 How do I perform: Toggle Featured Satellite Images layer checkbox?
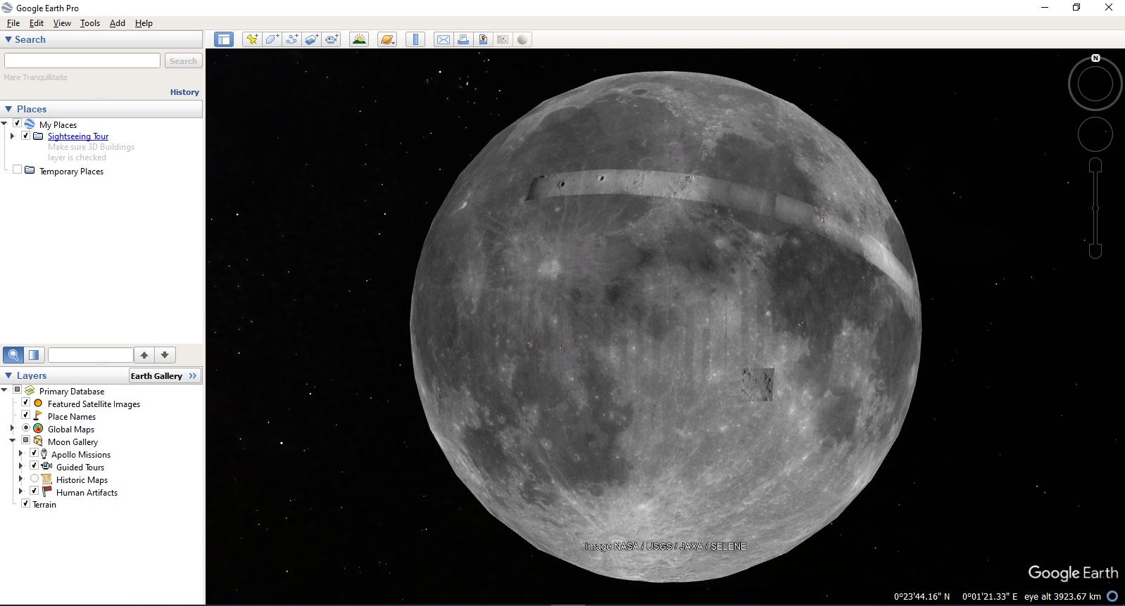(26, 403)
